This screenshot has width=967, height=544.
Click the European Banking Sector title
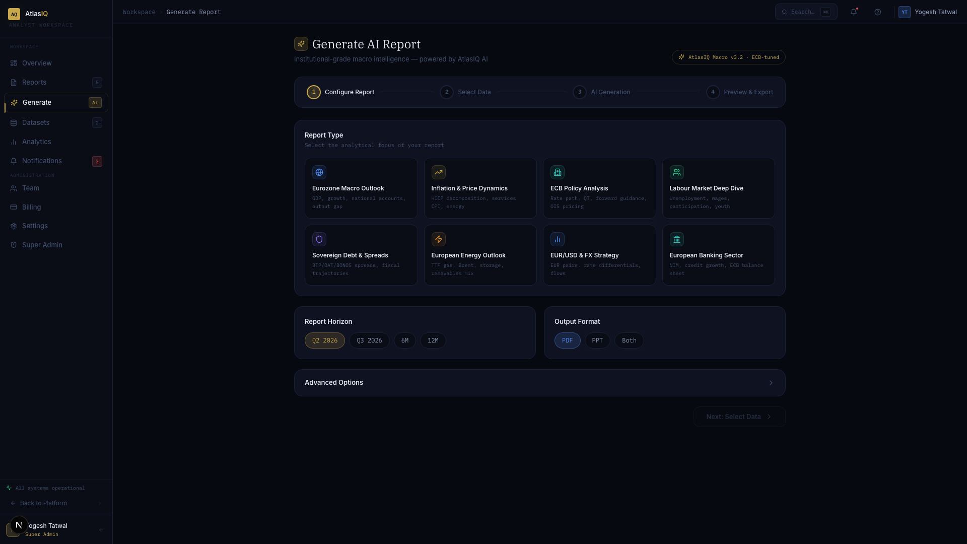pyautogui.click(x=706, y=255)
